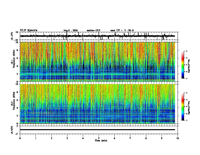Viewport: 200px width, 155px height.
Task: Click the 'start UT = 3:30:0' label
Action: 122,30
